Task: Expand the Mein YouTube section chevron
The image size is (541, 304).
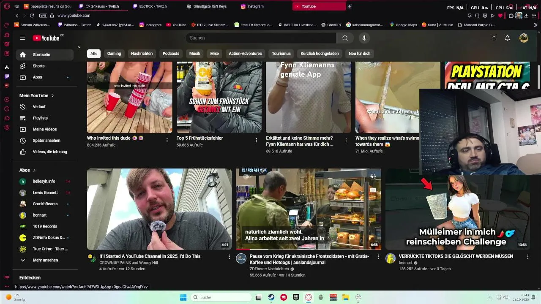Action: pos(53,96)
